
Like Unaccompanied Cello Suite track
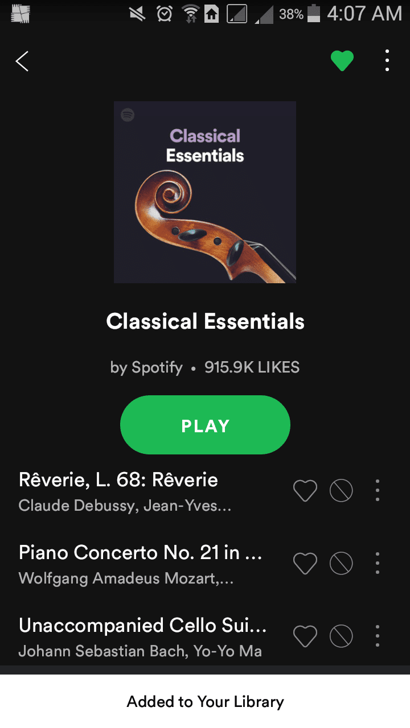tap(305, 636)
